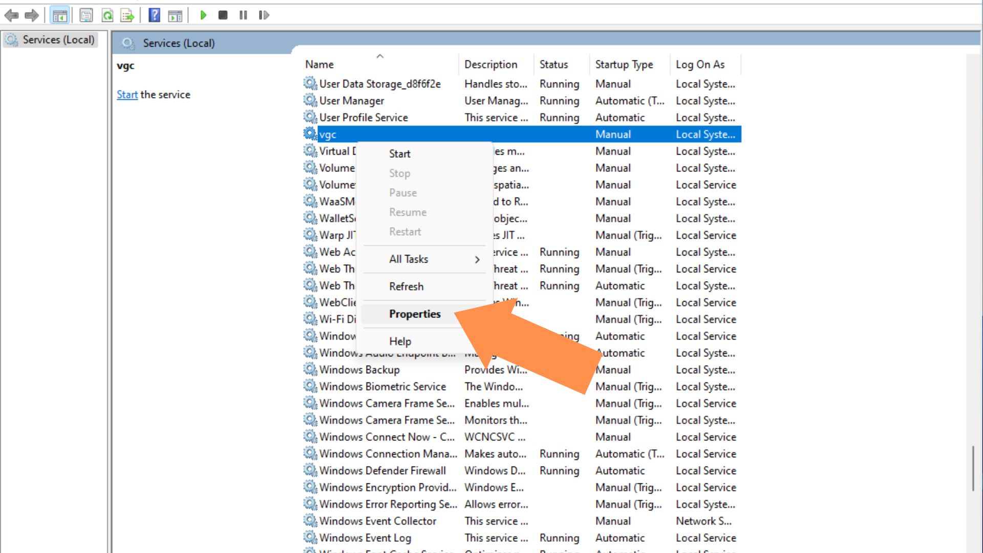Screen dimensions: 983x553
Task: Sort by the Name column header
Action: (x=380, y=65)
